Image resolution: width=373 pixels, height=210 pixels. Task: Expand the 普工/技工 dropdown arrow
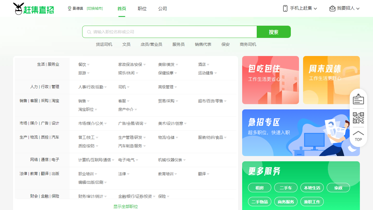click(97, 137)
